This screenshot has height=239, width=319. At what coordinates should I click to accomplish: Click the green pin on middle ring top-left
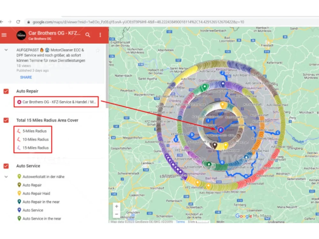[204, 87]
